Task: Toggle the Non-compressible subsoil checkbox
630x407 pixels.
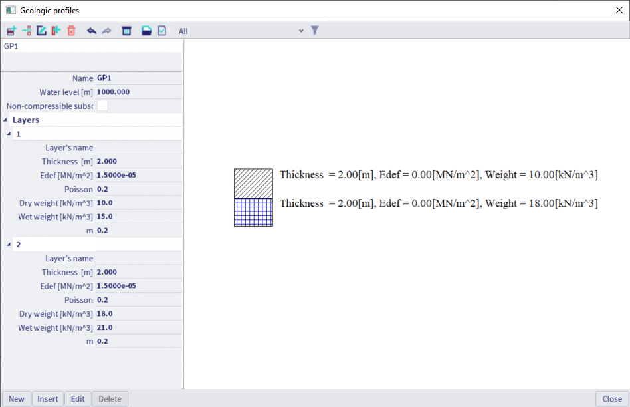Action: [x=102, y=106]
